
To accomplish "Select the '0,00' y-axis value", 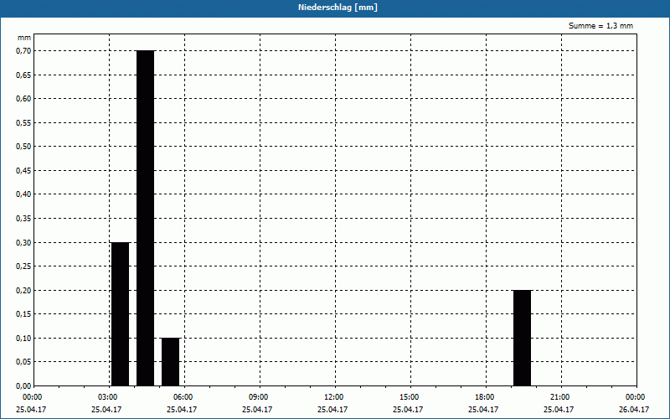I will (x=23, y=385).
